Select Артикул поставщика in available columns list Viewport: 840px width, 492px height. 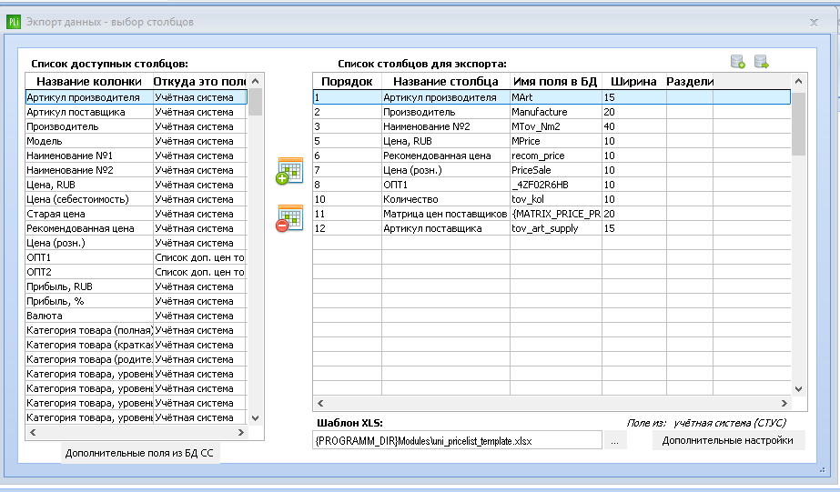[x=137, y=112]
